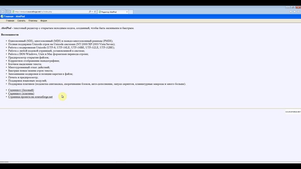Image resolution: width=301 pixels, height=169 pixels.
Task: Open the Скриншот (плагины) link
Action: 21,93
